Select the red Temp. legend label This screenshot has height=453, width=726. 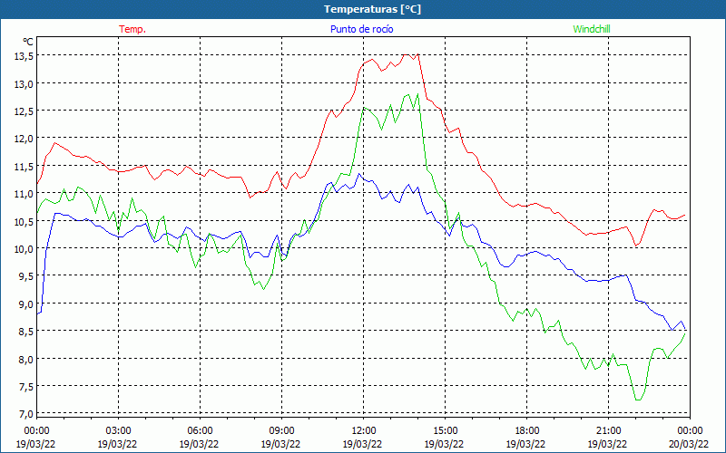[132, 29]
